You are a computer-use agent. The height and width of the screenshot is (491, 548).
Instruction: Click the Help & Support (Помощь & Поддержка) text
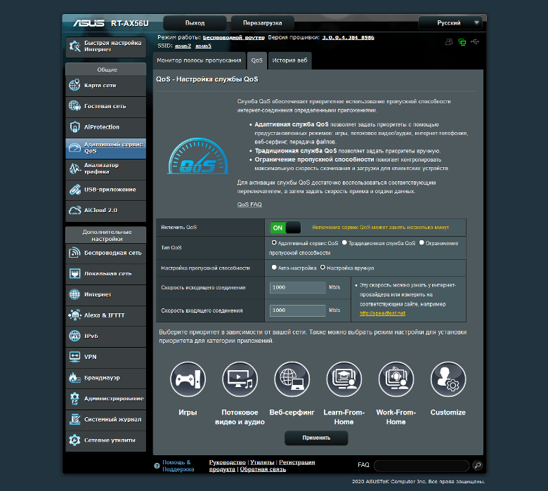coord(178,466)
